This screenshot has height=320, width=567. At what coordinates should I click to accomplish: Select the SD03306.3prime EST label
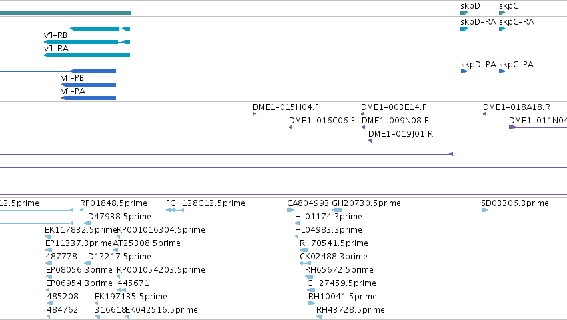coord(515,203)
